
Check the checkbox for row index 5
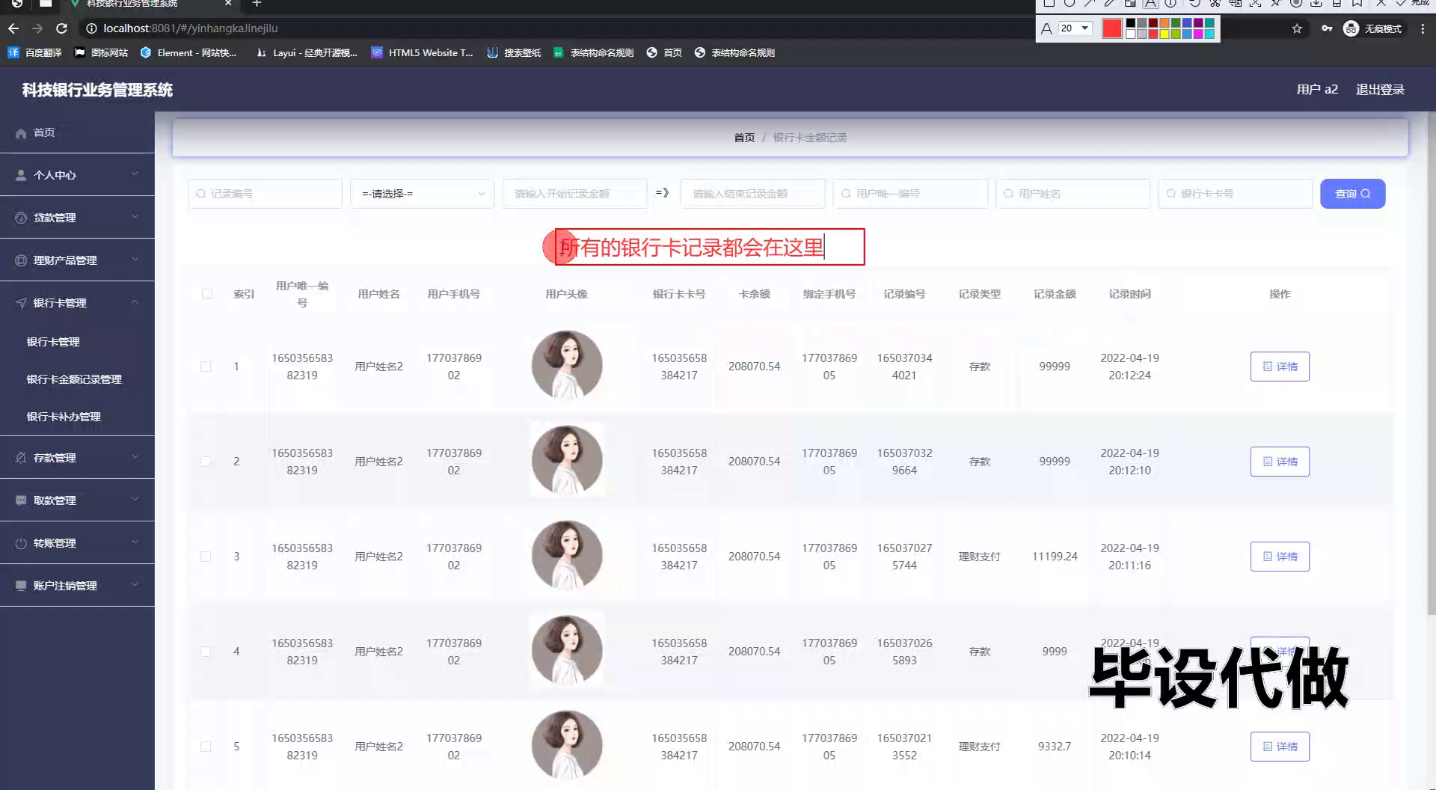(206, 747)
